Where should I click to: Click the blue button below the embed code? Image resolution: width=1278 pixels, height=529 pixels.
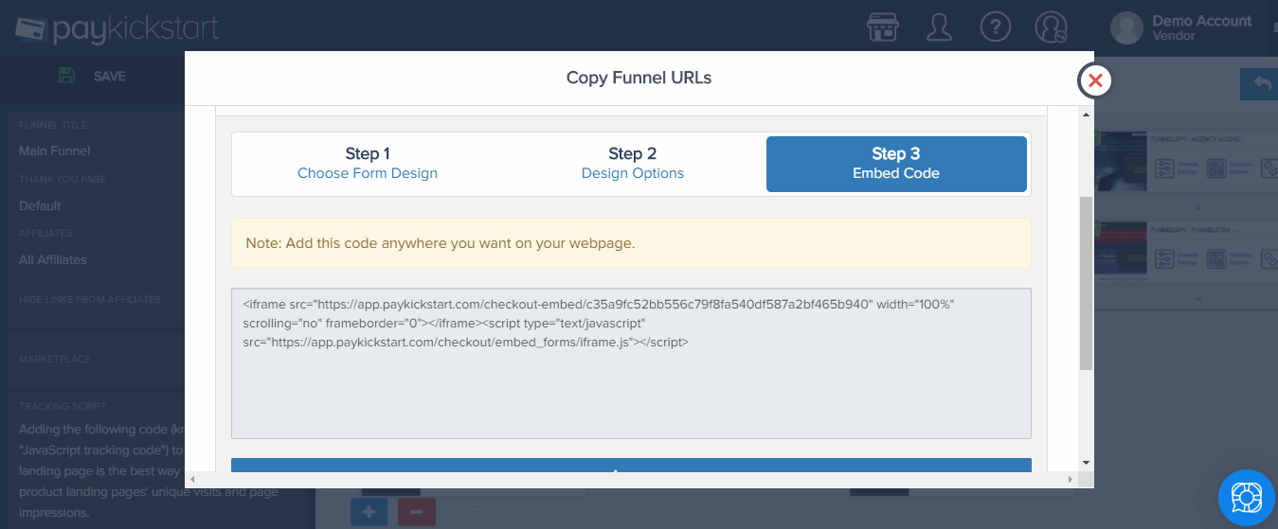(631, 465)
